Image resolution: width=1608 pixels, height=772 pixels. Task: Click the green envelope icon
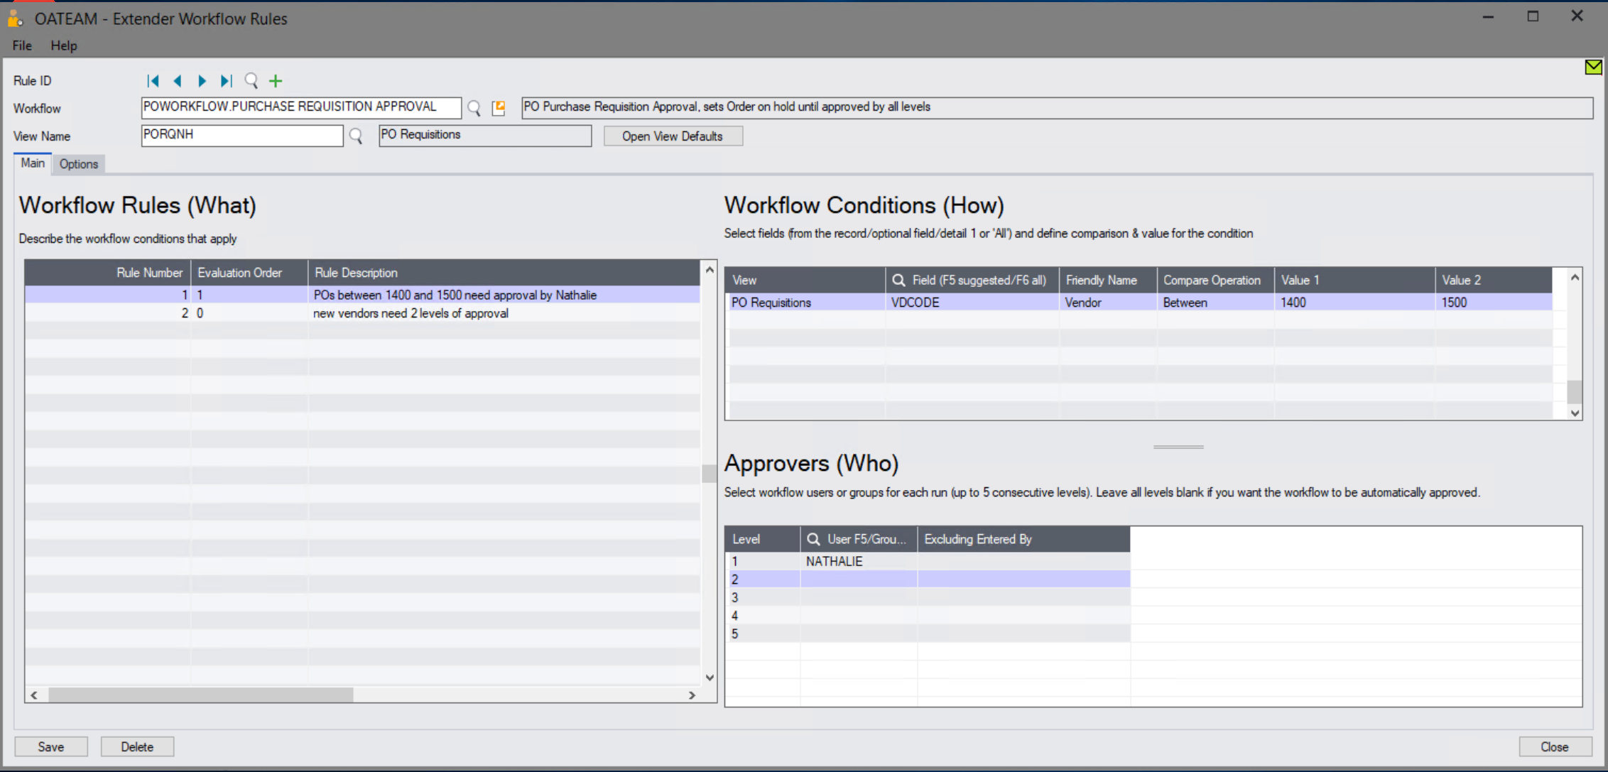pos(1593,67)
